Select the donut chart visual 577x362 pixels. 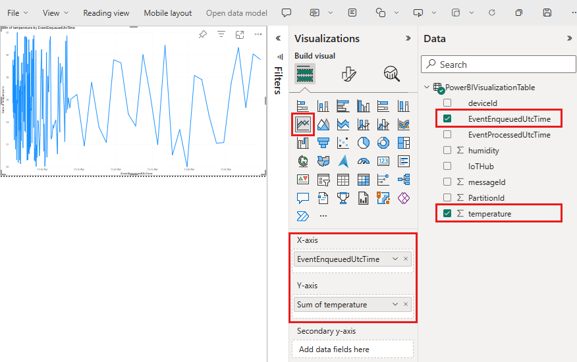click(x=383, y=143)
